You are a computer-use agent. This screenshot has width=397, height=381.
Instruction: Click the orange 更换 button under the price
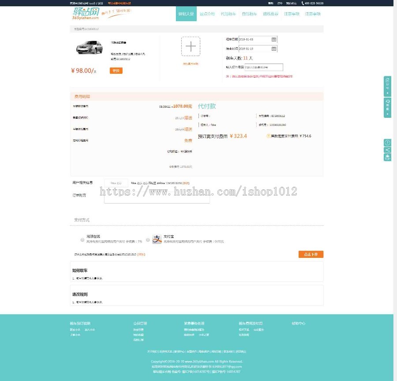pyautogui.click(x=116, y=71)
